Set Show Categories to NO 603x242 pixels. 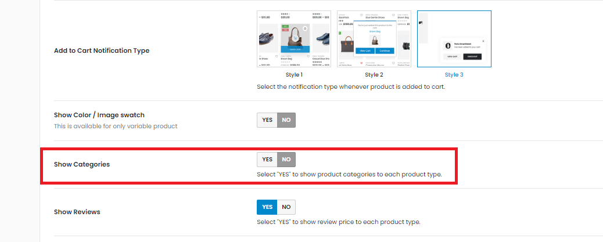(286, 160)
